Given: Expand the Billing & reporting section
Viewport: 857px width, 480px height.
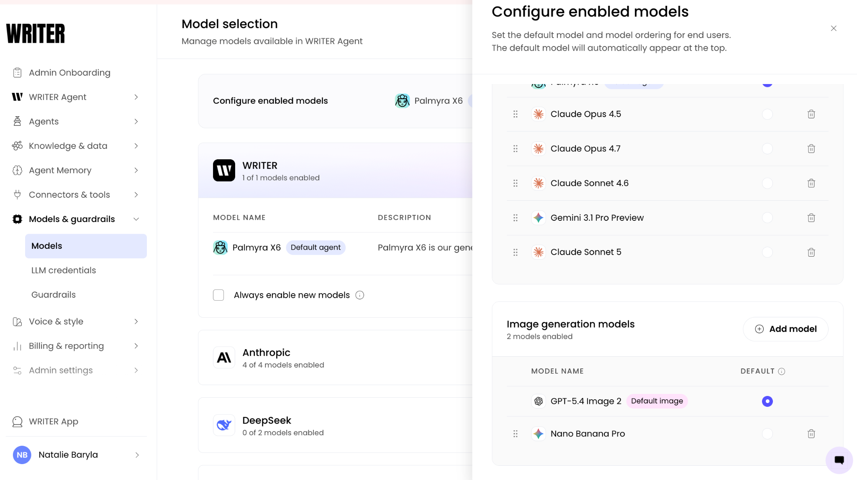Looking at the screenshot, I should pos(136,346).
